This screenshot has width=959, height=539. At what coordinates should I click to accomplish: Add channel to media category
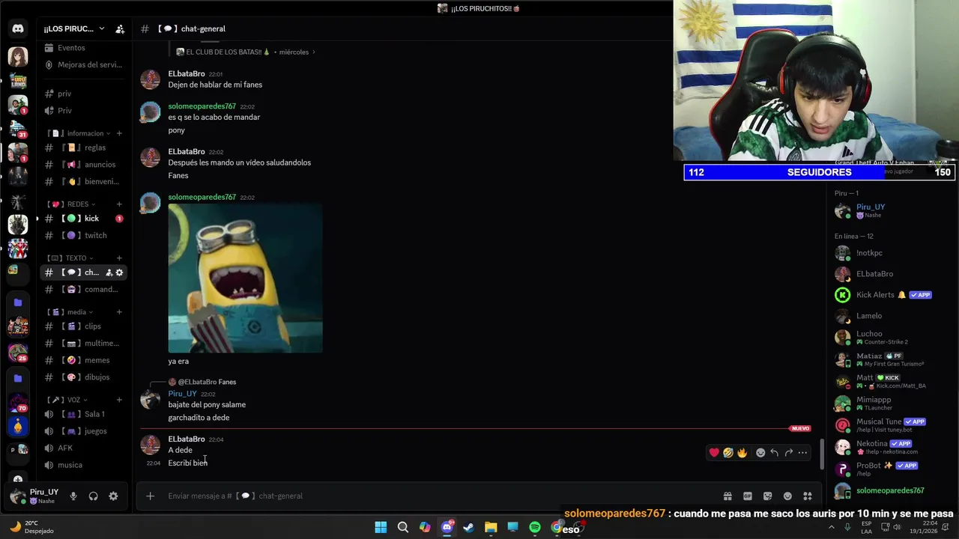click(119, 311)
